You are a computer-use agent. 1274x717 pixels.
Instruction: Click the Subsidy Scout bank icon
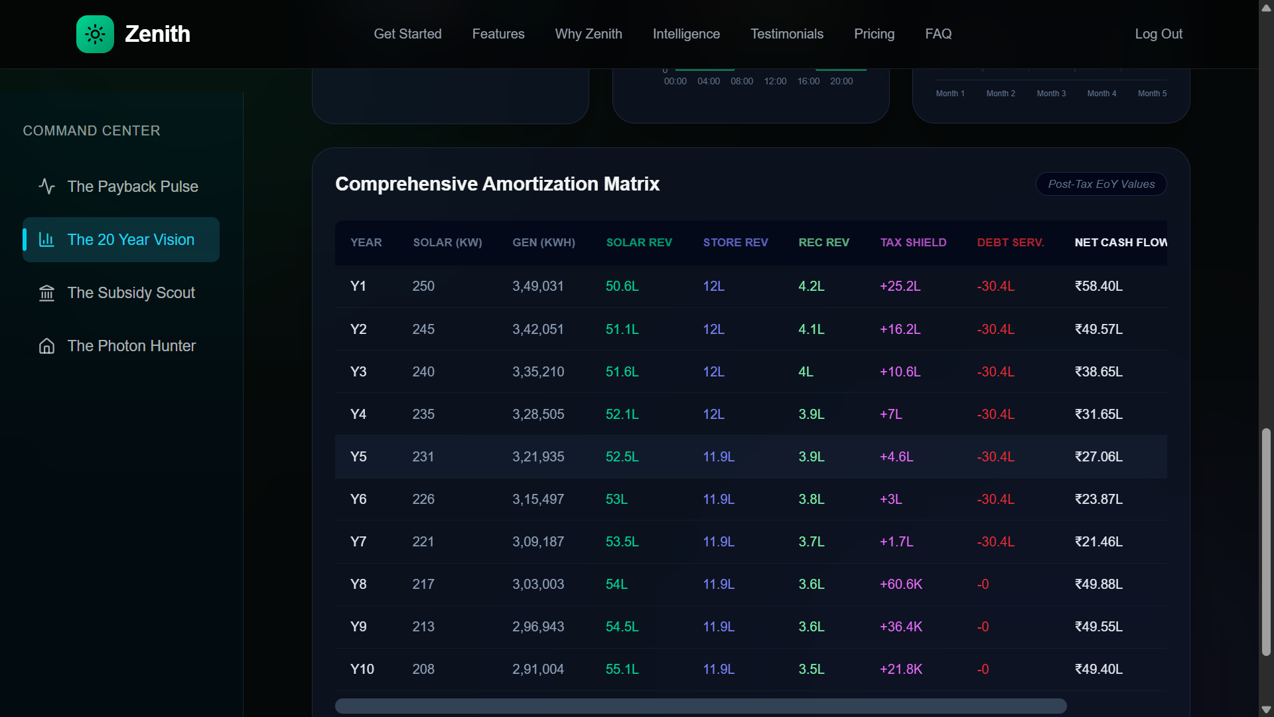46,293
